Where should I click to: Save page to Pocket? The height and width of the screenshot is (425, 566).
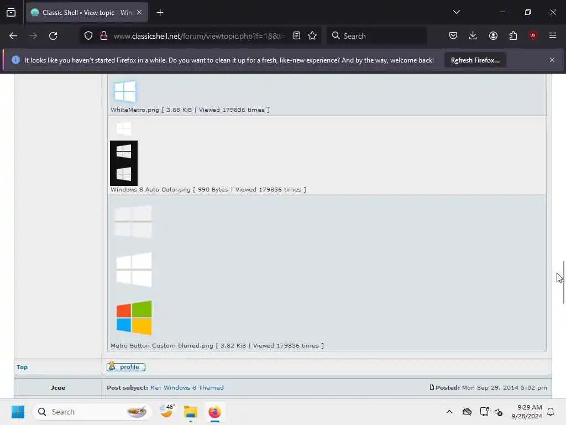pos(453,35)
